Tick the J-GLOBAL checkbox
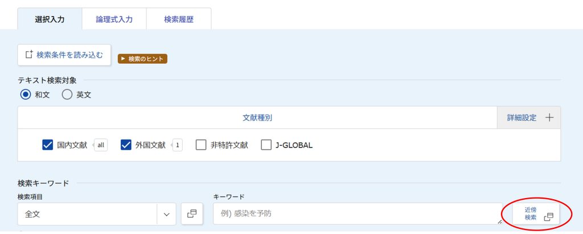This screenshot has width=583, height=234. [x=266, y=145]
